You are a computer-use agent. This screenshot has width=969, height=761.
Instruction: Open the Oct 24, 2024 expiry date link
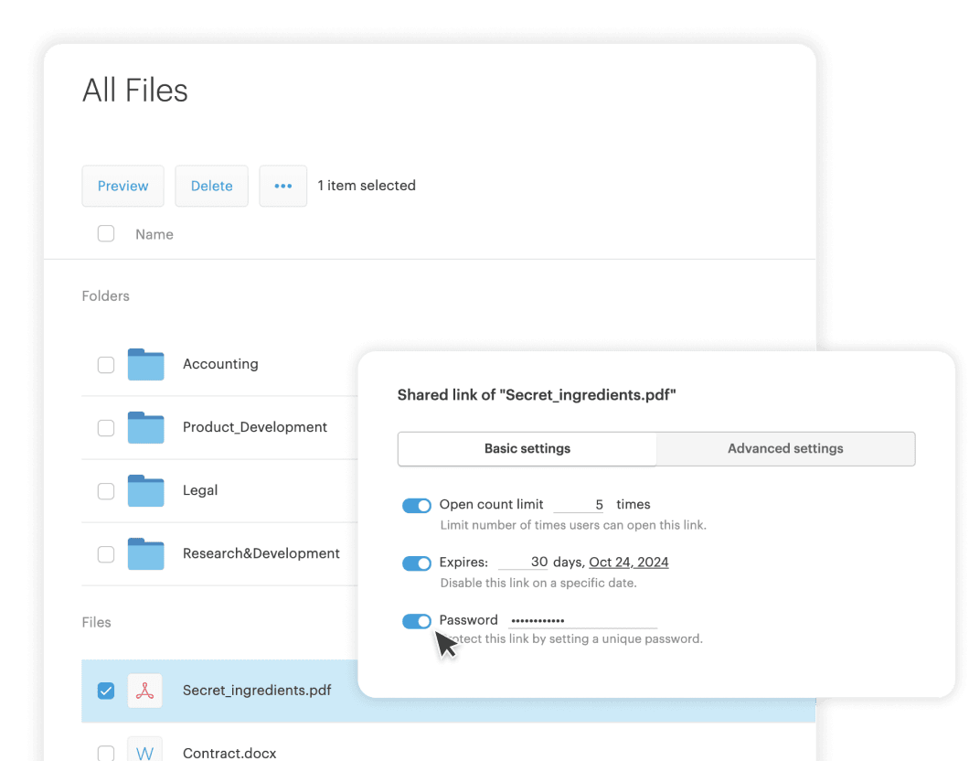point(629,562)
